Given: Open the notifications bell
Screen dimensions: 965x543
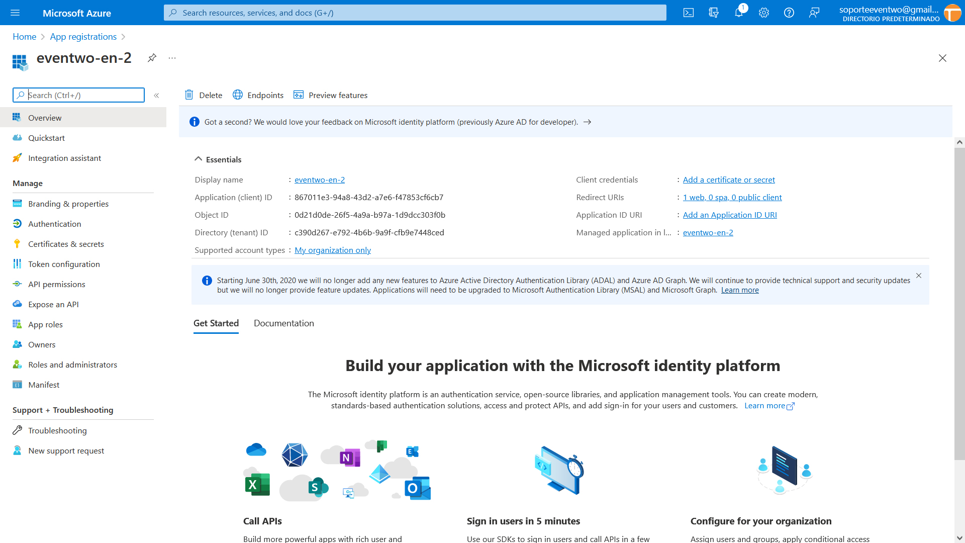Looking at the screenshot, I should [738, 13].
